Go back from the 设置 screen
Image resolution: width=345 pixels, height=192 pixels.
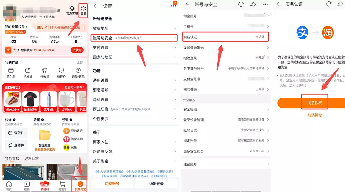tap(96, 6)
